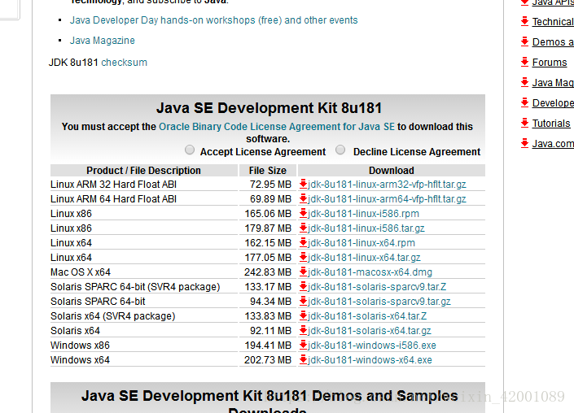
Task: Download jdk-8u181-solaris-x64.tar.gz file link
Action: (370, 331)
